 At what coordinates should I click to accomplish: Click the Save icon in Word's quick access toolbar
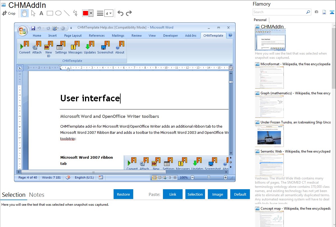pos(33,28)
